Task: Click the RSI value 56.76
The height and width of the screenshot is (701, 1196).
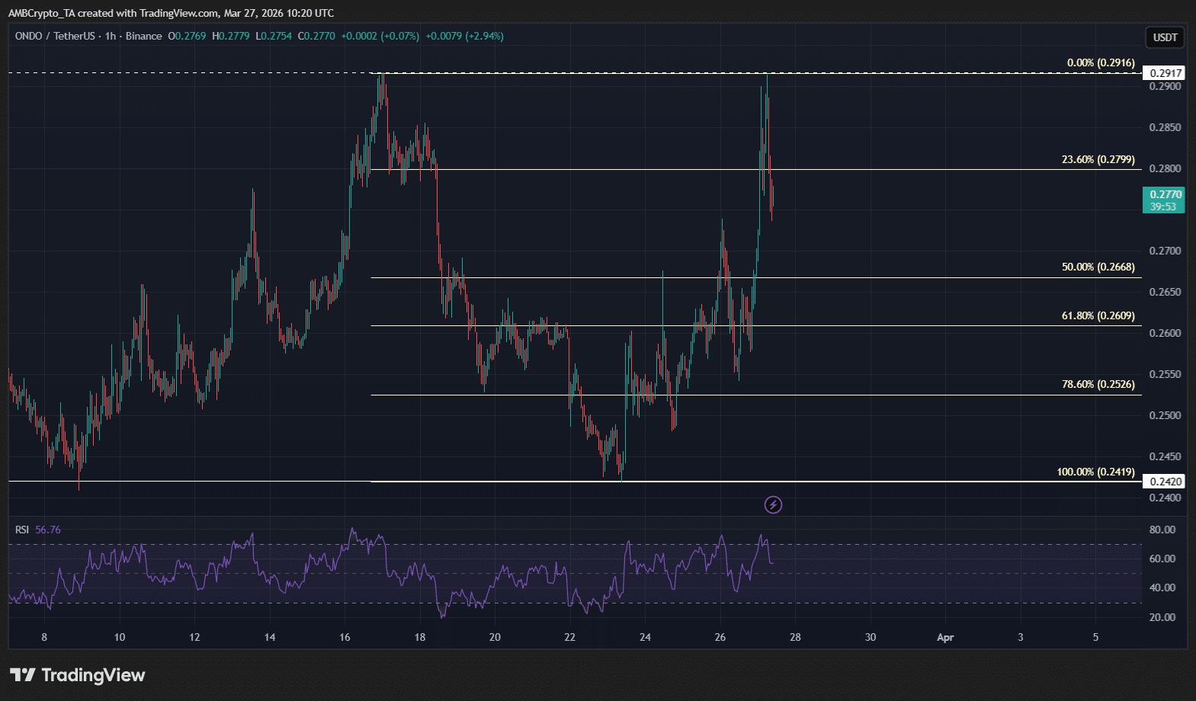Action: pyautogui.click(x=48, y=530)
